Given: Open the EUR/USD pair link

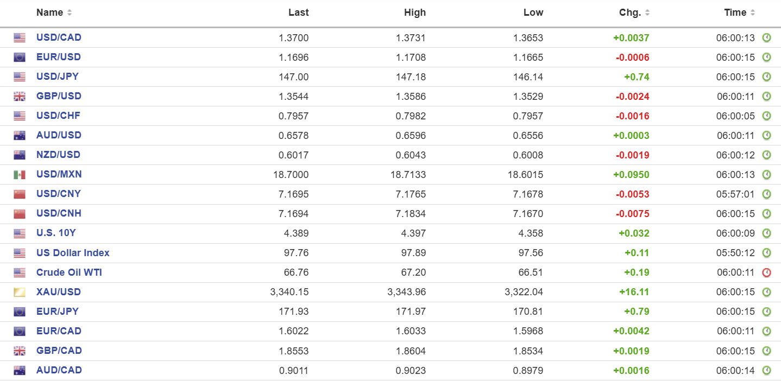Looking at the screenshot, I should coord(59,57).
